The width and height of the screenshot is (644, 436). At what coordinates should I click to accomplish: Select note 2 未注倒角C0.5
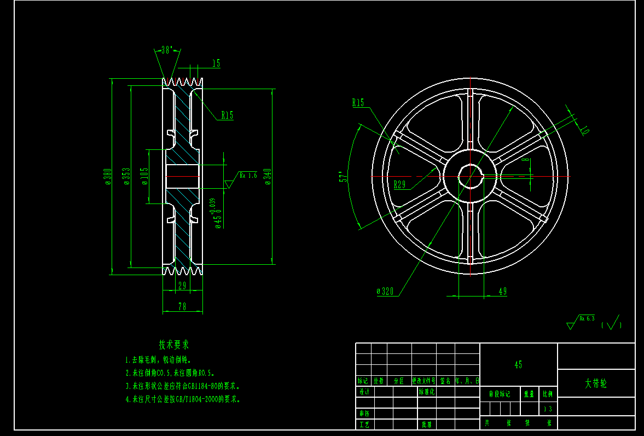pos(170,373)
